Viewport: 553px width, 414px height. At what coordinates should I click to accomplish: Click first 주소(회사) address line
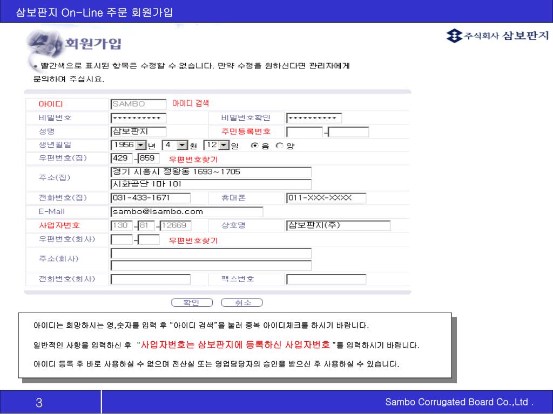pos(211,253)
